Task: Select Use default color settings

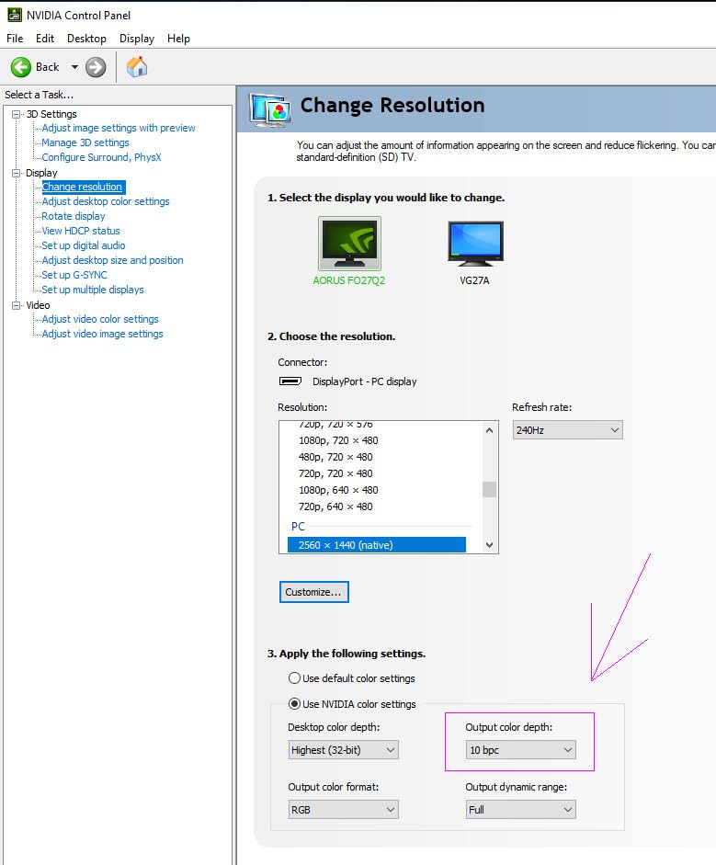Action: [x=295, y=678]
